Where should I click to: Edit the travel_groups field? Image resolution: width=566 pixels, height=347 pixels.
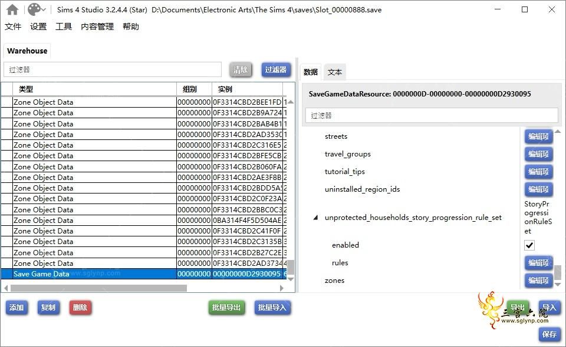coord(538,154)
